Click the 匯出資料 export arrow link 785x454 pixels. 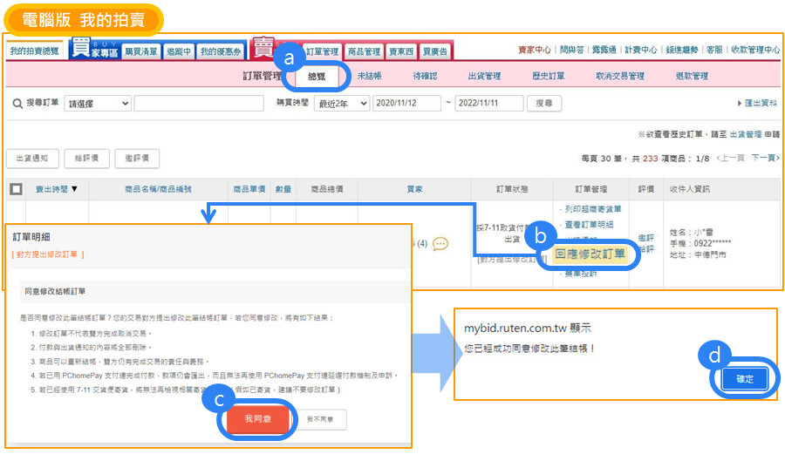757,104
